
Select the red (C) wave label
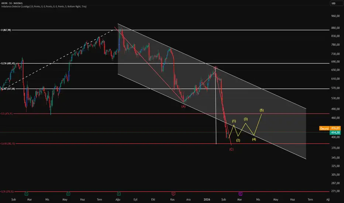[x=231, y=149]
